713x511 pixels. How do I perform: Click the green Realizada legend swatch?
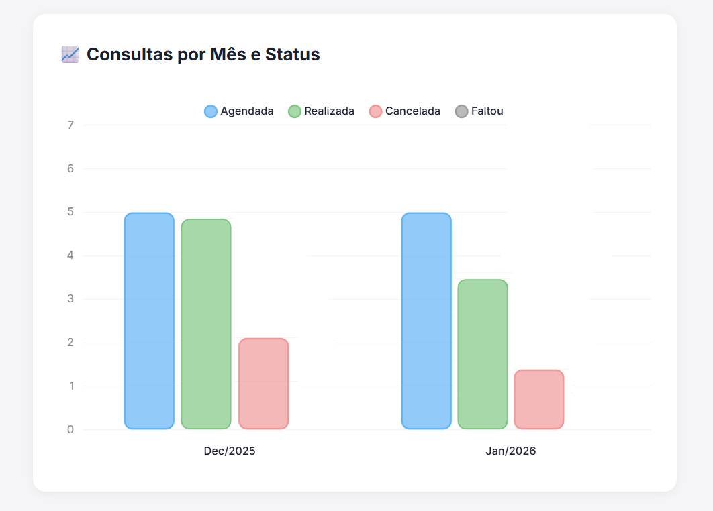coord(295,111)
